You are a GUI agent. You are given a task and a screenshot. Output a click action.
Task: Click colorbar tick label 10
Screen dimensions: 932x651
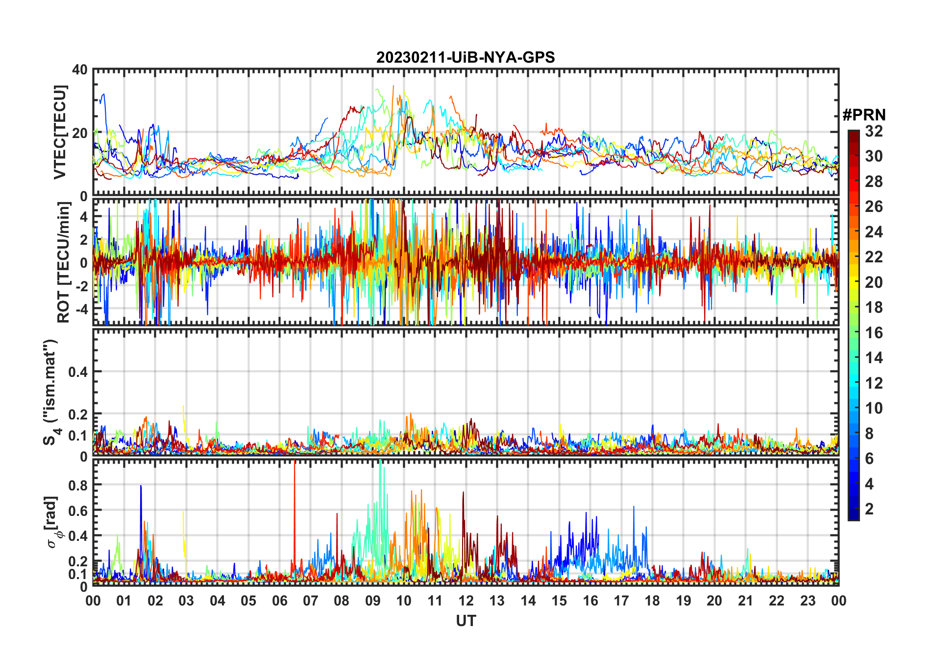[x=874, y=408]
